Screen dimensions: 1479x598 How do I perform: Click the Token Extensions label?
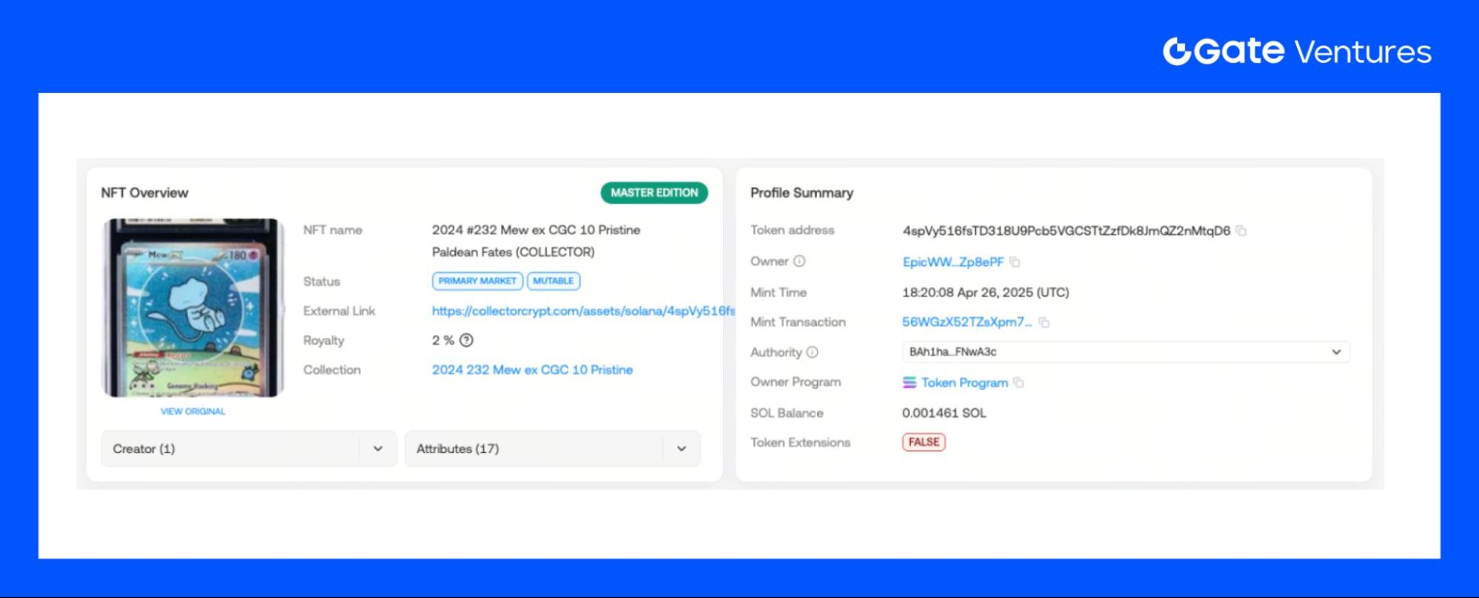[x=800, y=442]
